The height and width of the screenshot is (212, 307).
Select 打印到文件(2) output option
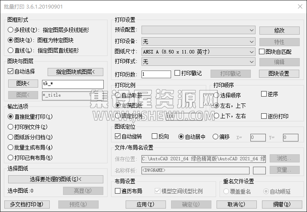click(11, 127)
